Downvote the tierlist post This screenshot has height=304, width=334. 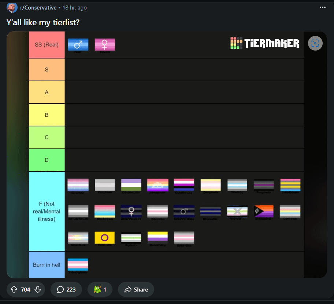point(38,289)
